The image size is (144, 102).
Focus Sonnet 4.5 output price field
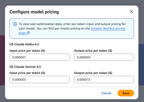point(104,79)
